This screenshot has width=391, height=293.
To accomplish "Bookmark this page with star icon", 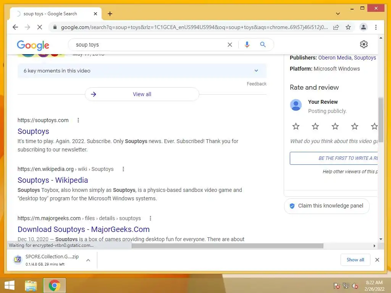I will click(x=348, y=27).
